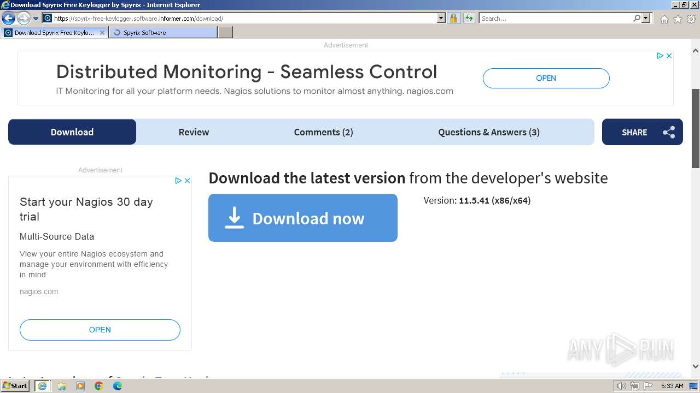Viewport: 700px width, 393px height.
Task: Click the page scroll down arrow
Action: point(696,366)
